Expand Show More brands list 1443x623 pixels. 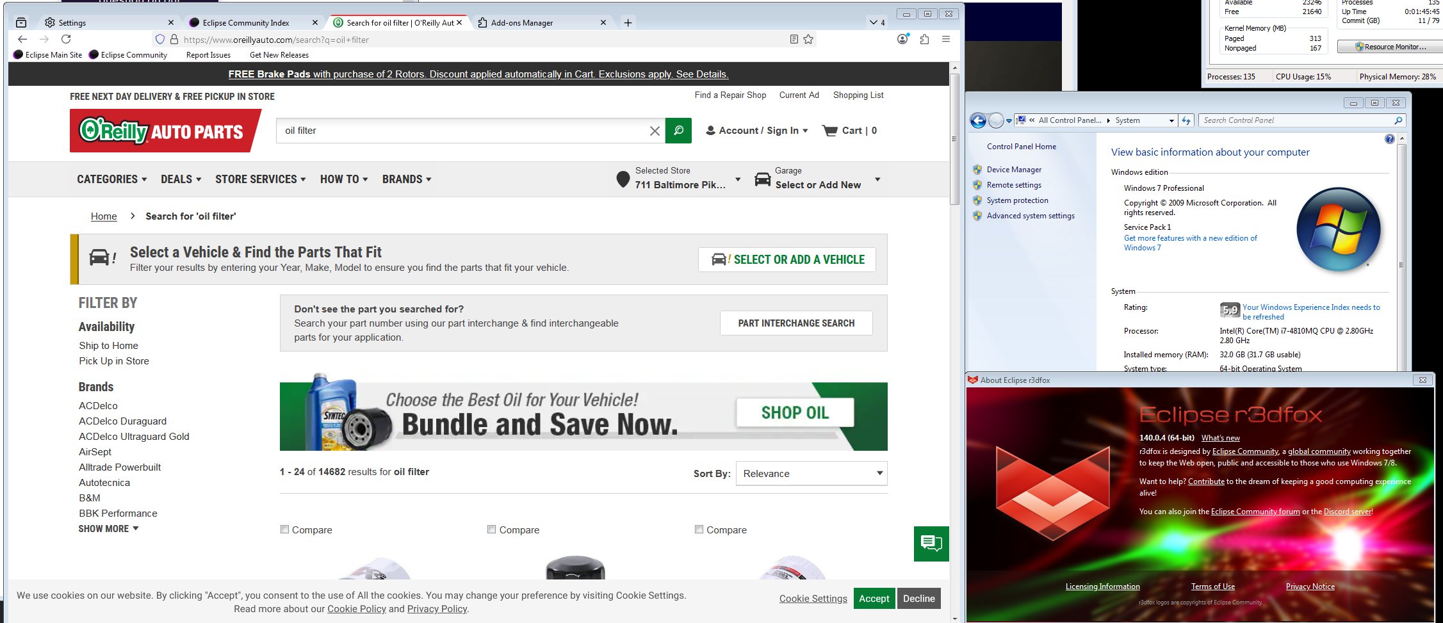click(109, 529)
